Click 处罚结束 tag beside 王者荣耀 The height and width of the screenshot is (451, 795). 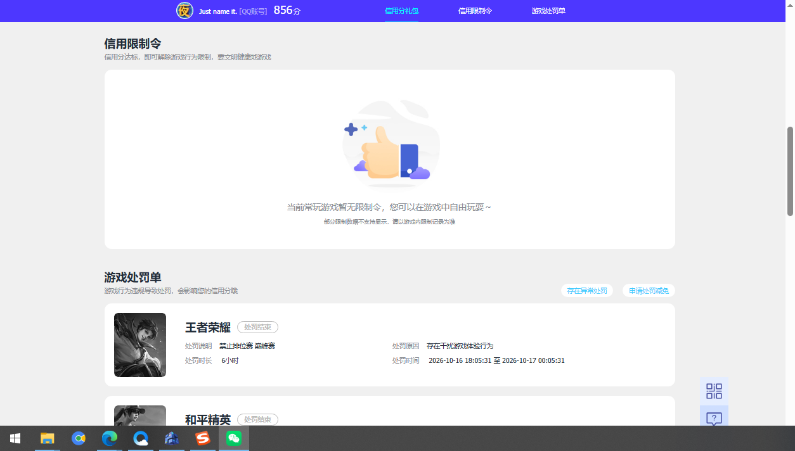point(257,327)
